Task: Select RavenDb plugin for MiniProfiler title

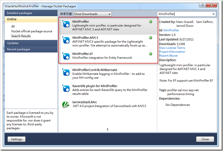Action: 95,86
